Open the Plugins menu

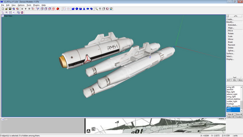[36, 5]
